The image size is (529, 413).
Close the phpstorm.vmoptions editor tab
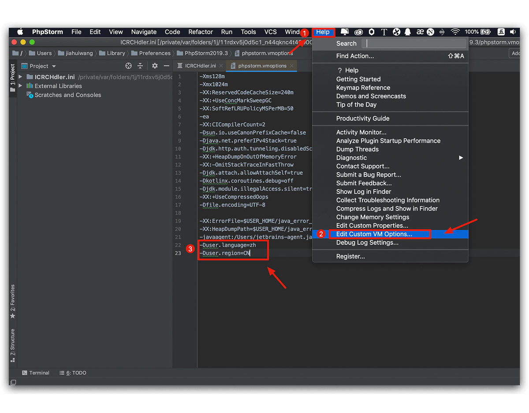(291, 66)
